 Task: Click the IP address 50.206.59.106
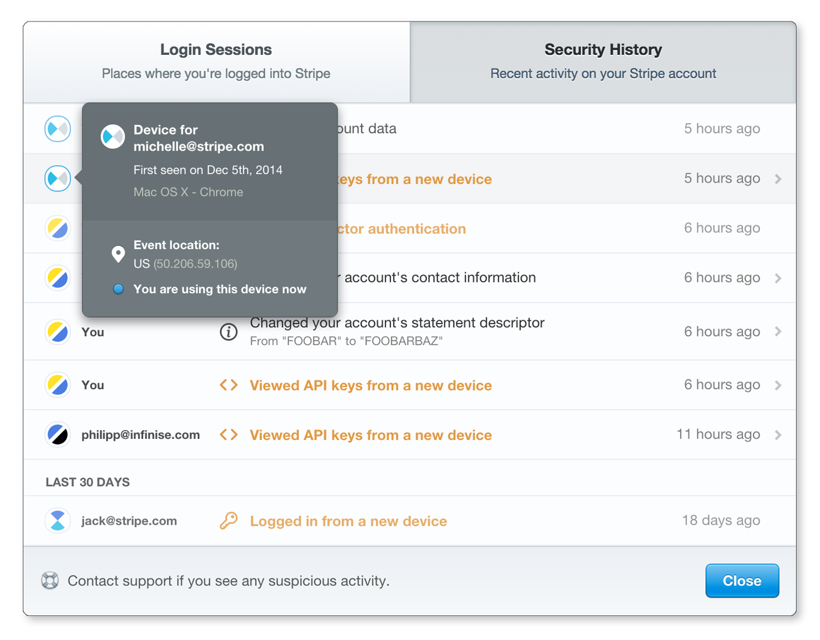coord(196,264)
